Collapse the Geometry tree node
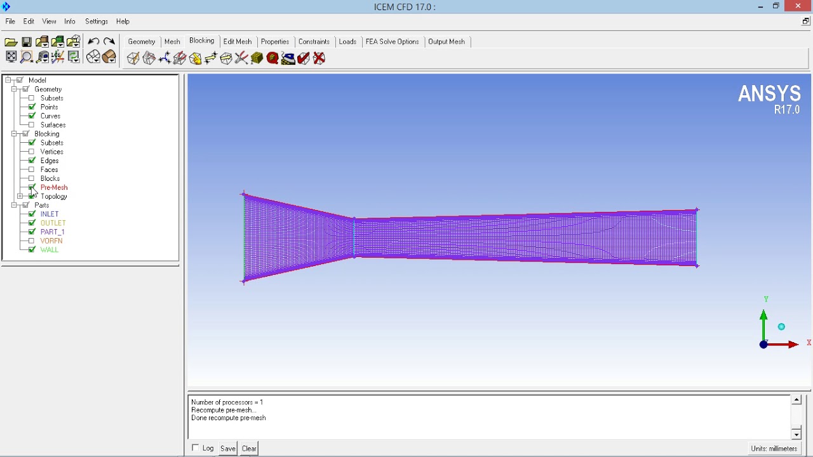 pos(14,89)
